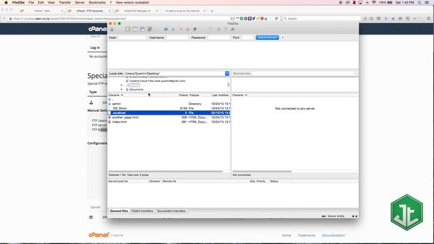Toggle processing of the transfer queue icon
Viewport: 434px width, 244px height.
[173, 29]
